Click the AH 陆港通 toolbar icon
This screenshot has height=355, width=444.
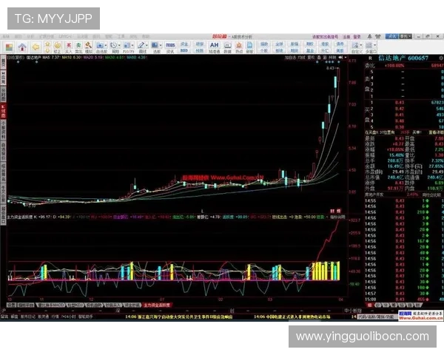pyautogui.click(x=215, y=45)
